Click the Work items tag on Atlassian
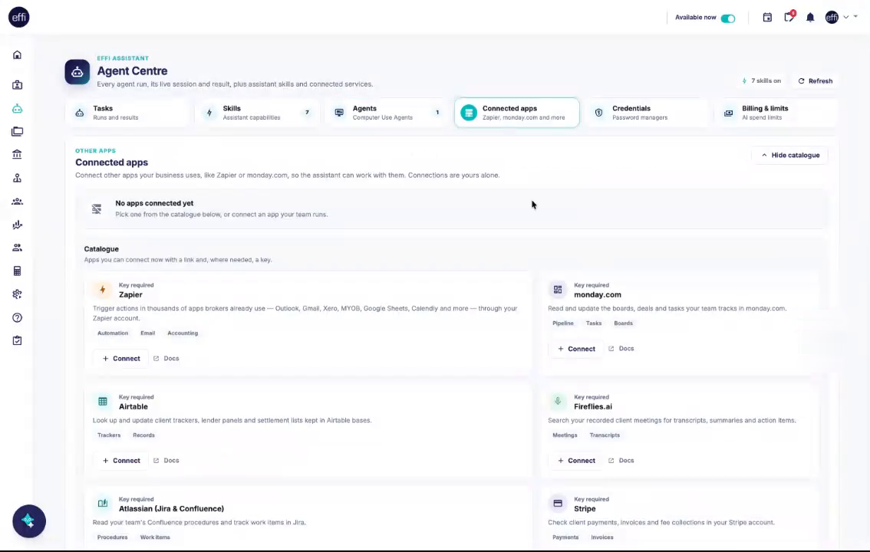870x552 pixels. click(x=155, y=537)
